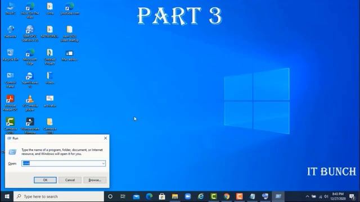This screenshot has height=202, width=360.
Task: Open the Camtasia folder icon on desktop
Action: click(50, 126)
